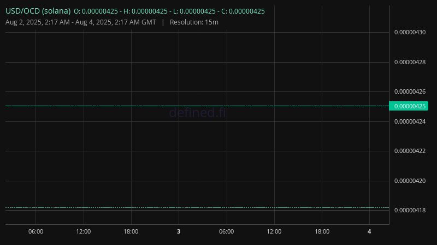Click the day 4 date marker
Screen dimensions: 437x245
click(369, 231)
